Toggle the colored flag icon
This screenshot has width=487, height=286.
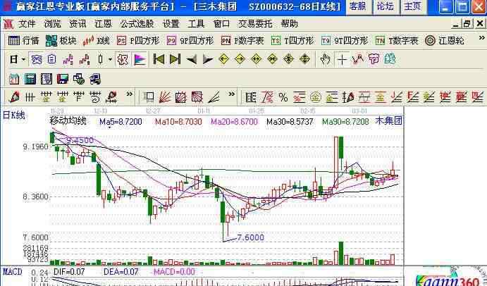tap(140, 59)
